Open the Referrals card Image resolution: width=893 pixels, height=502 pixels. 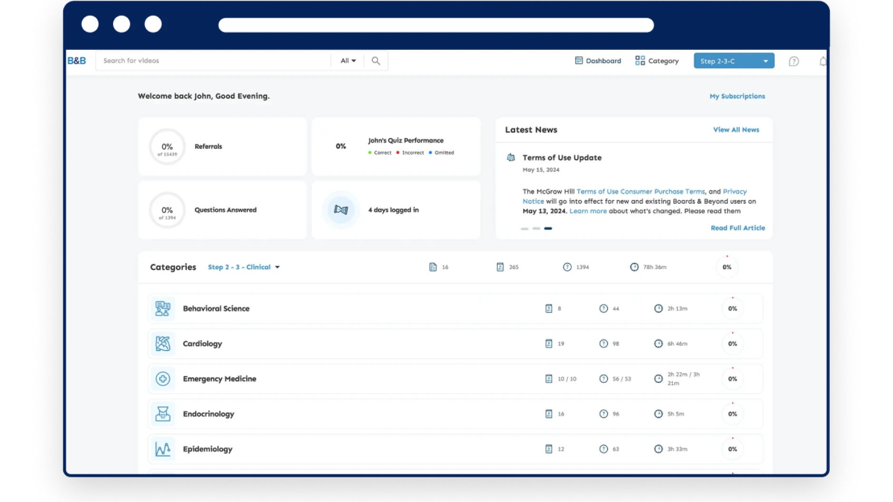click(223, 147)
